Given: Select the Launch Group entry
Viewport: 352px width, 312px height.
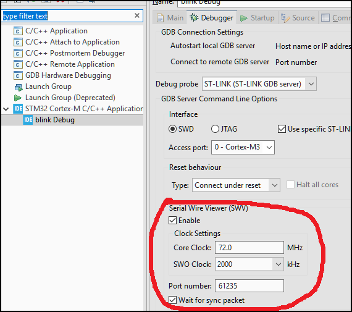Looking at the screenshot, I should [x=48, y=86].
